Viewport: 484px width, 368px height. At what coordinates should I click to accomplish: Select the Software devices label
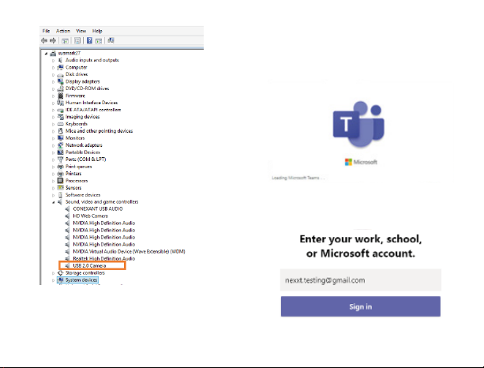click(83, 195)
